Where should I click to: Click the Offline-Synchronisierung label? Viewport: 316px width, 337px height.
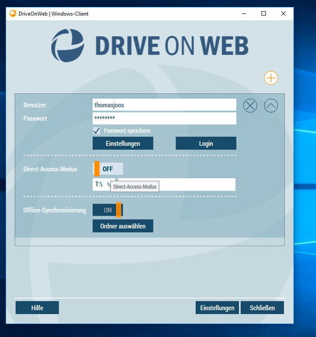(x=55, y=210)
